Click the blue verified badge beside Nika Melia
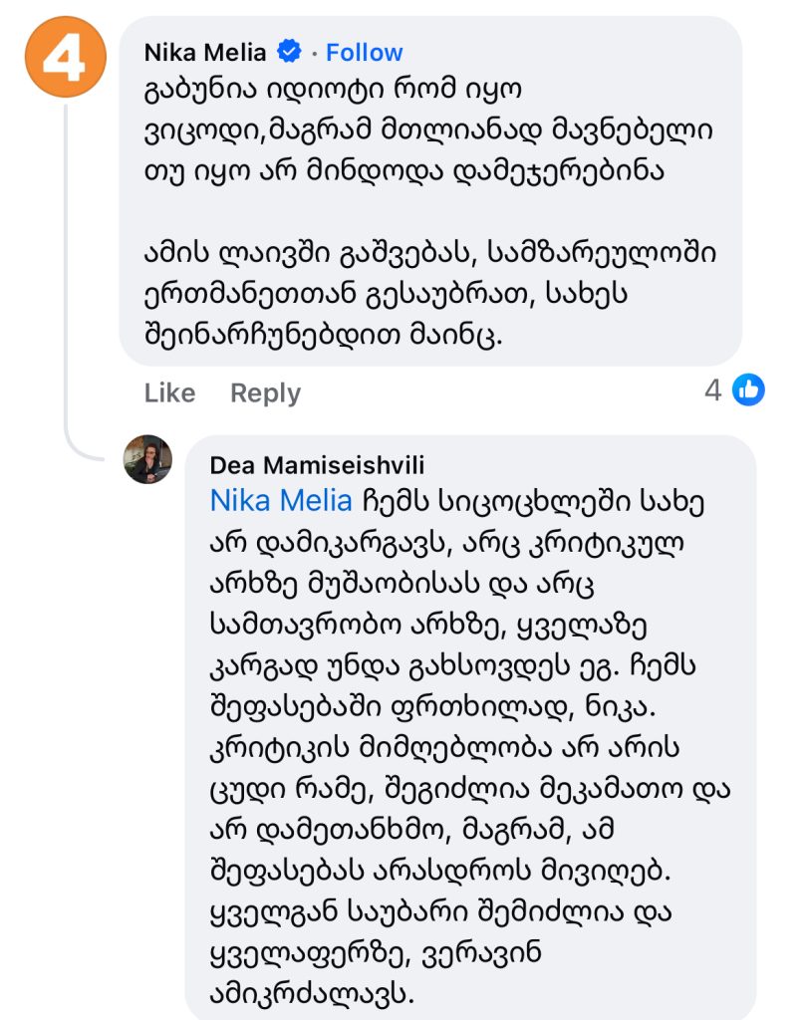Screen dimensions: 806x1020 (x=290, y=52)
